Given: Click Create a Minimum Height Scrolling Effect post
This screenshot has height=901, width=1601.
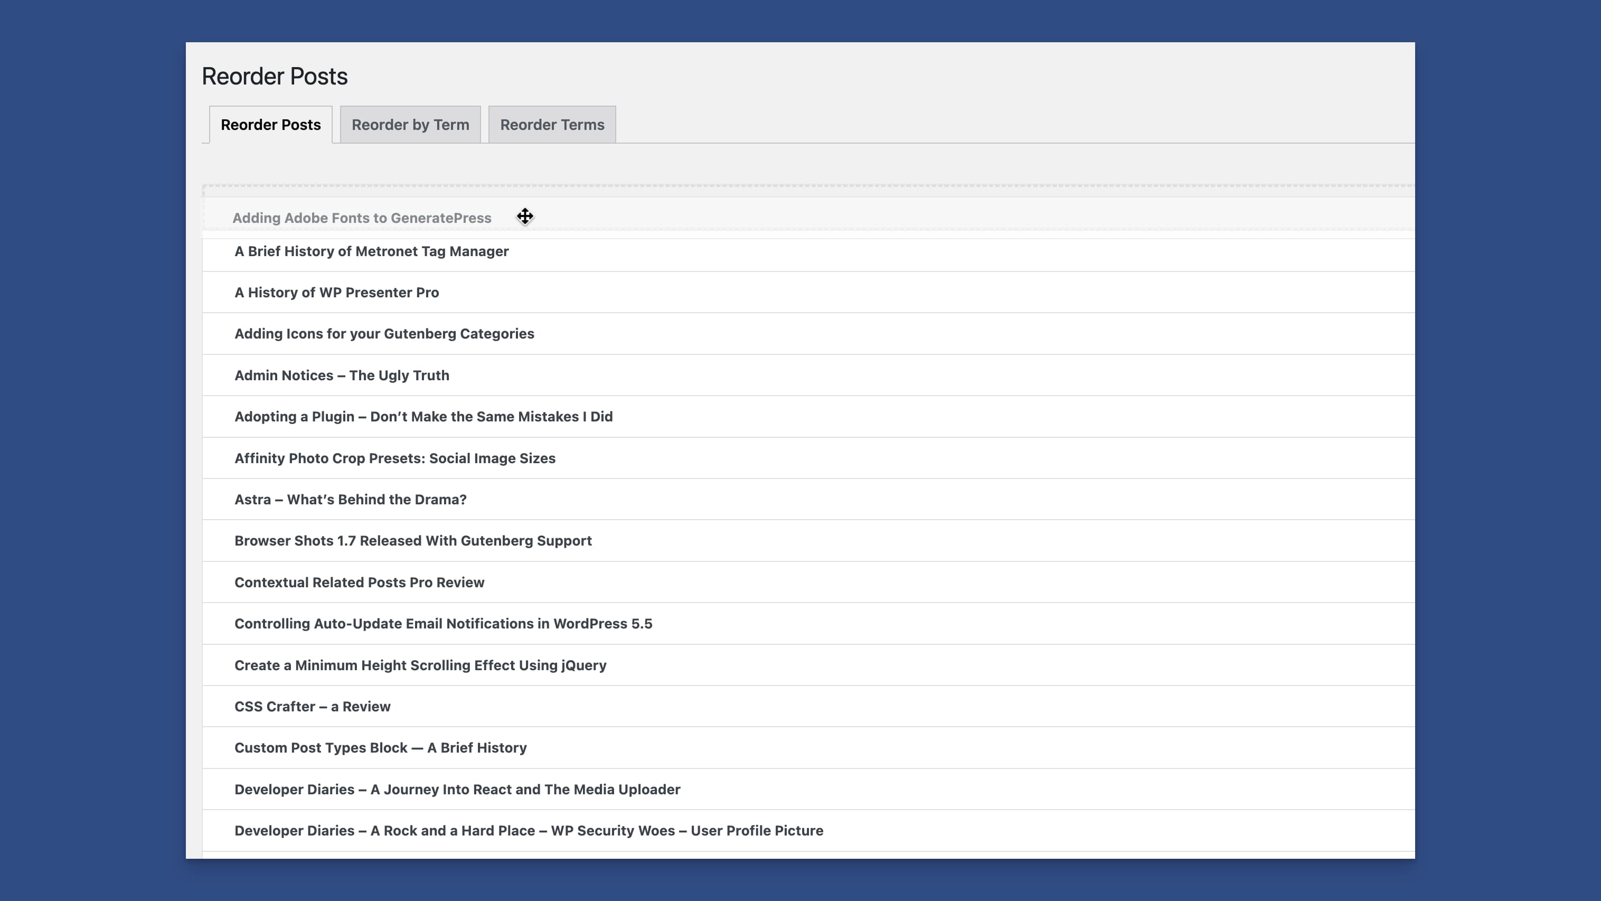Looking at the screenshot, I should [419, 665].
